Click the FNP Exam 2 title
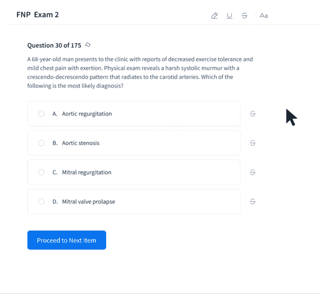Image resolution: width=320 pixels, height=294 pixels. click(x=38, y=15)
